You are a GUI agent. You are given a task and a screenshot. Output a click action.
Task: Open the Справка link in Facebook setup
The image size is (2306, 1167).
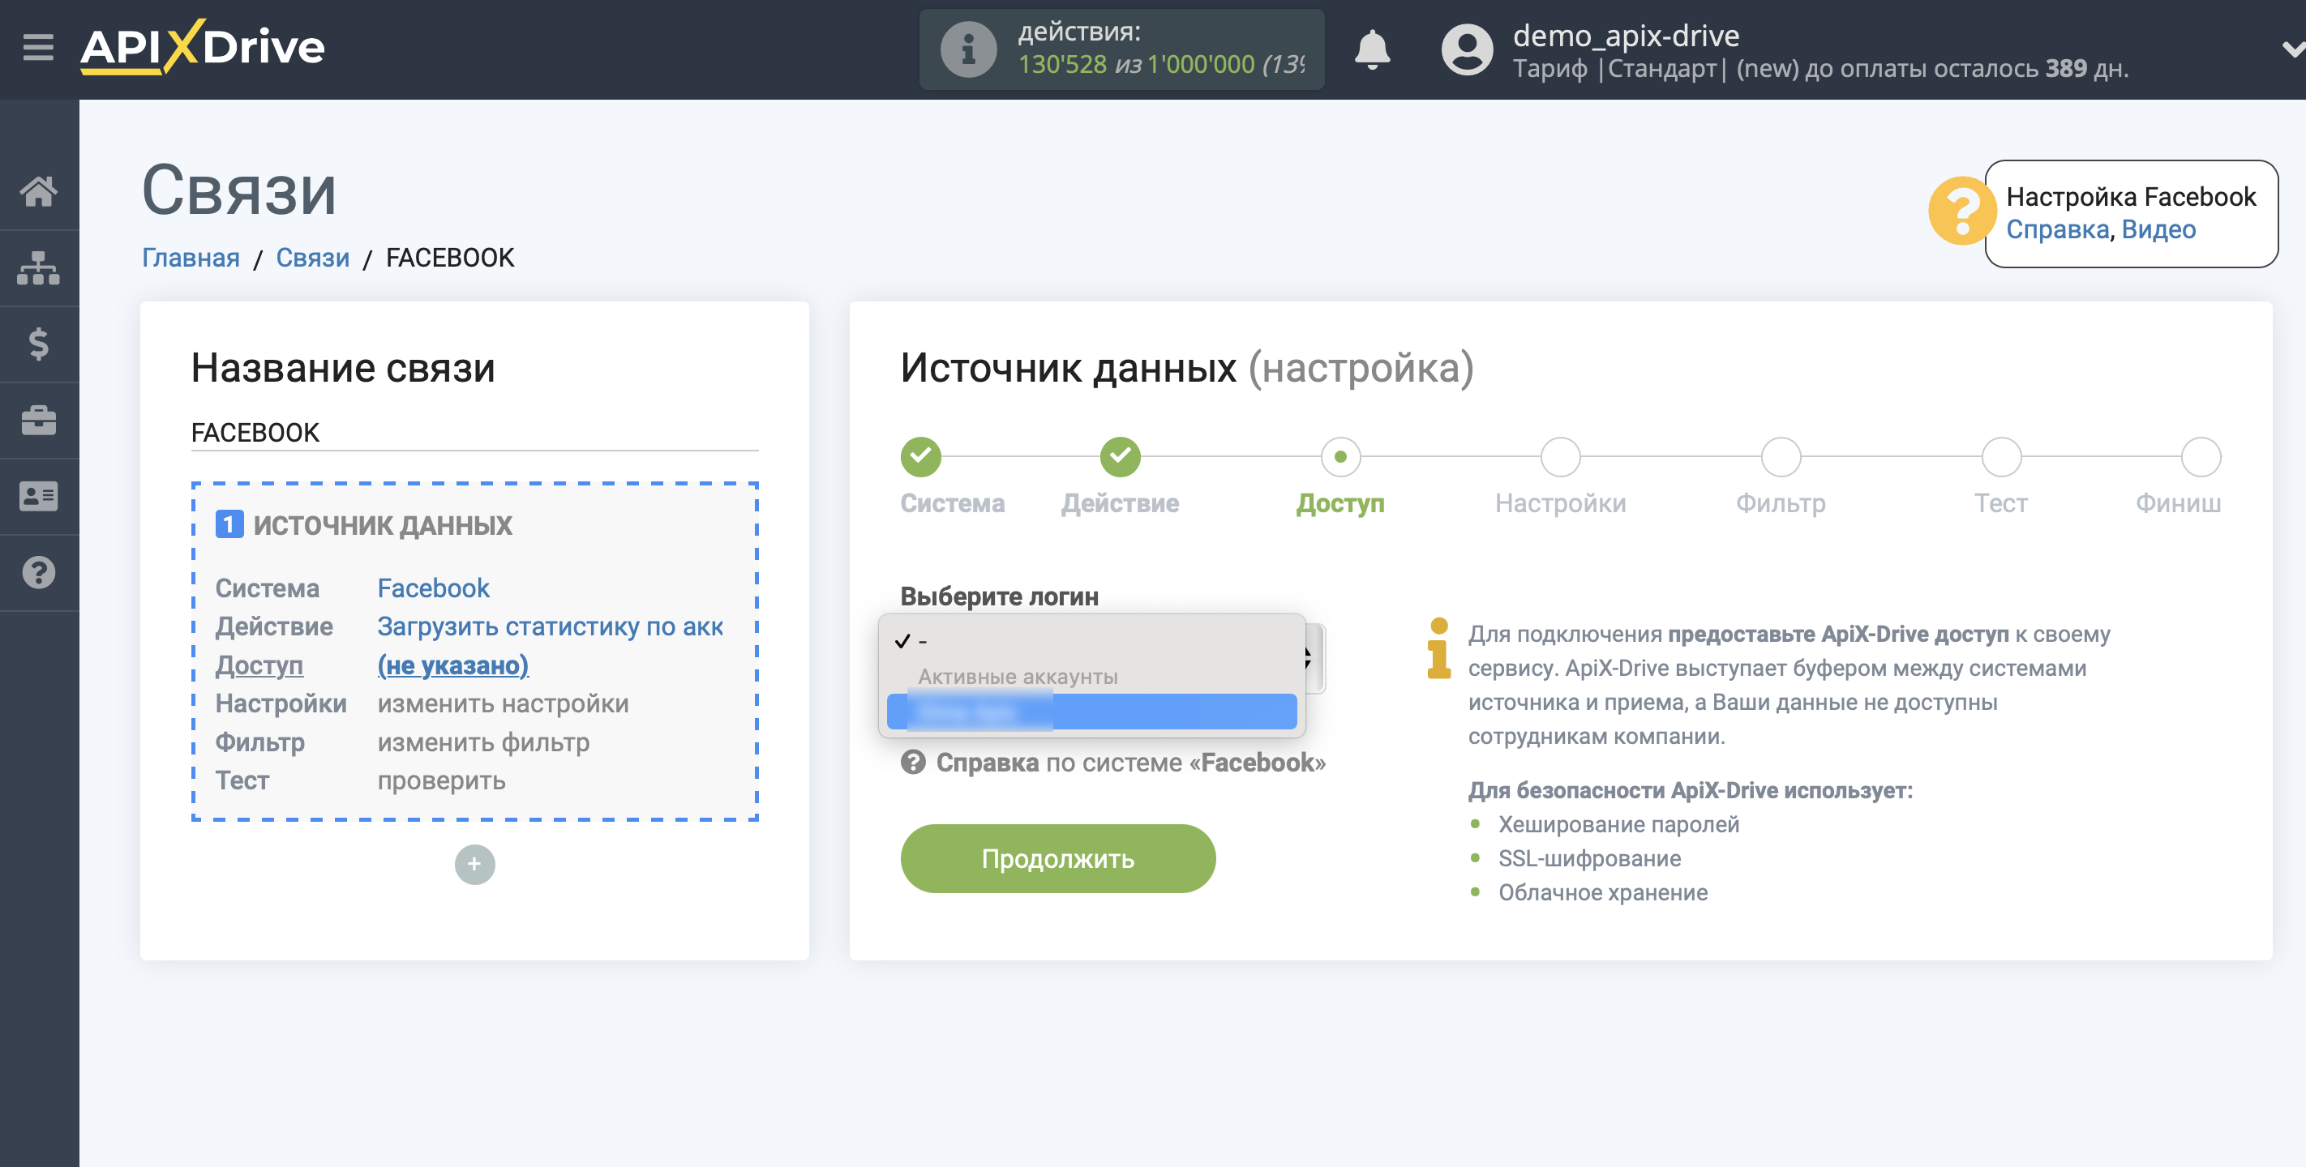2057,230
